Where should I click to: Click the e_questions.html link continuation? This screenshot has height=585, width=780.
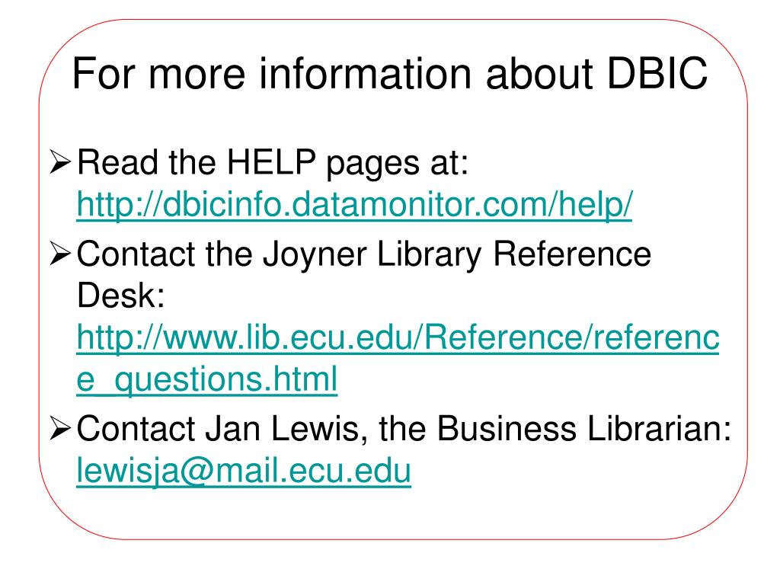(x=207, y=380)
